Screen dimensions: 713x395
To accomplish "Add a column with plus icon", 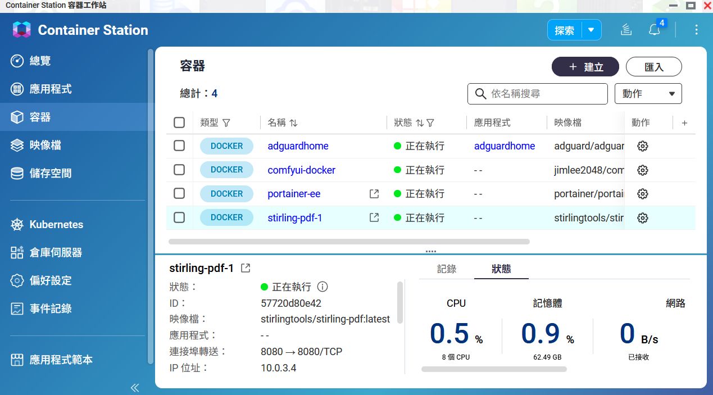I will click(x=684, y=123).
